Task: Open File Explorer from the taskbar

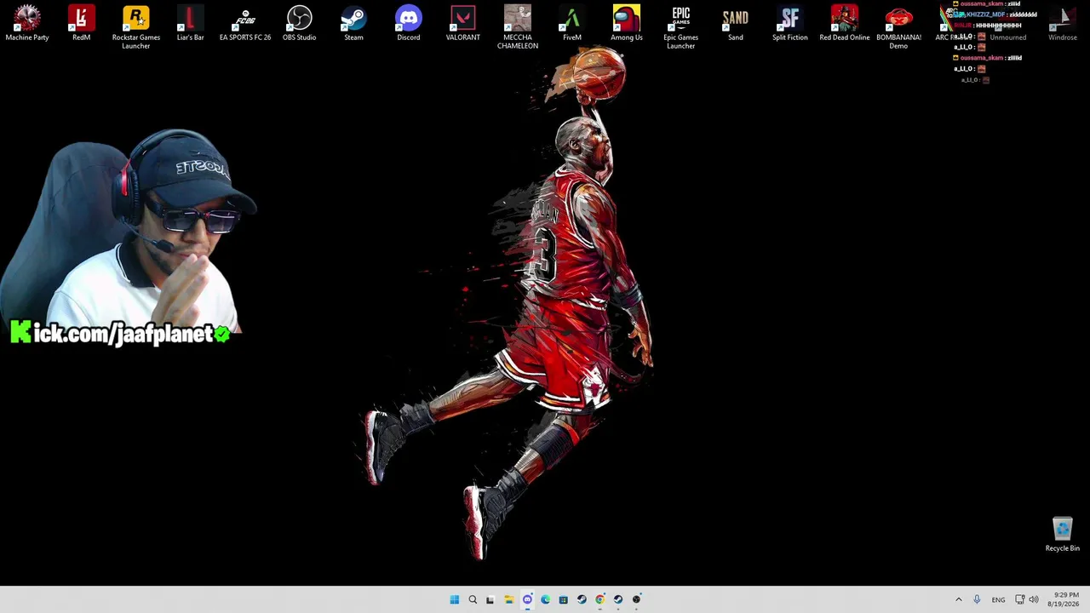Action: [x=509, y=599]
